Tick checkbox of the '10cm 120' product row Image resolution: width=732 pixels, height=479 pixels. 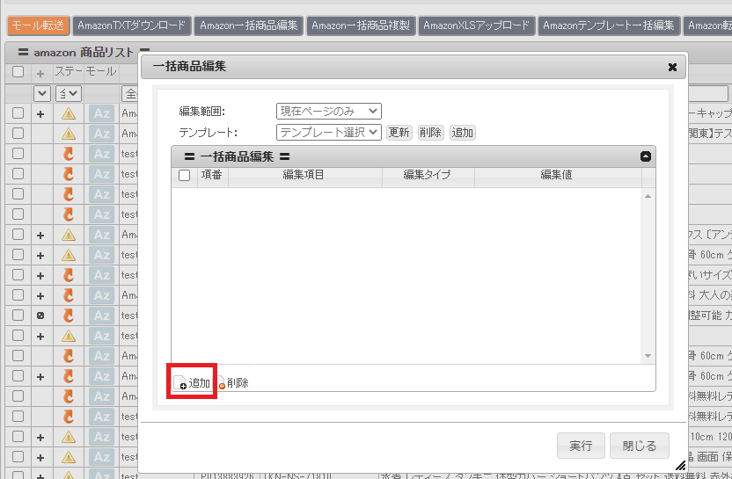pos(18,437)
